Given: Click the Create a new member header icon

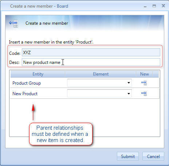Looking at the screenshot, I should point(13,23).
